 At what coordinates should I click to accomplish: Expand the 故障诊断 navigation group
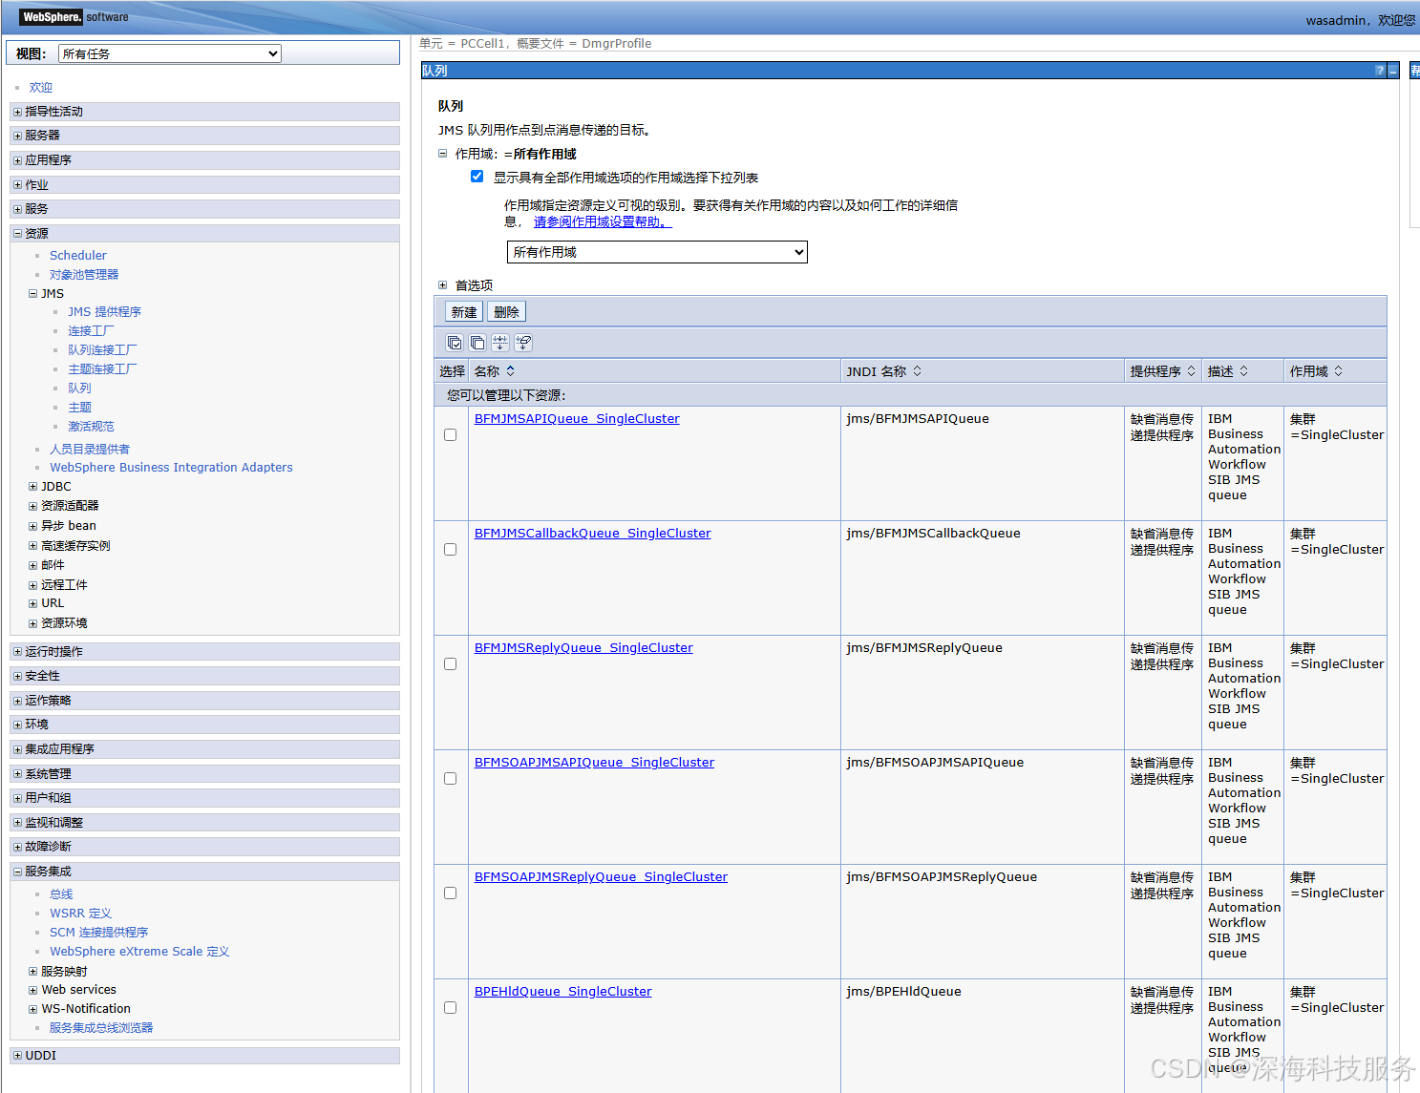coord(17,847)
